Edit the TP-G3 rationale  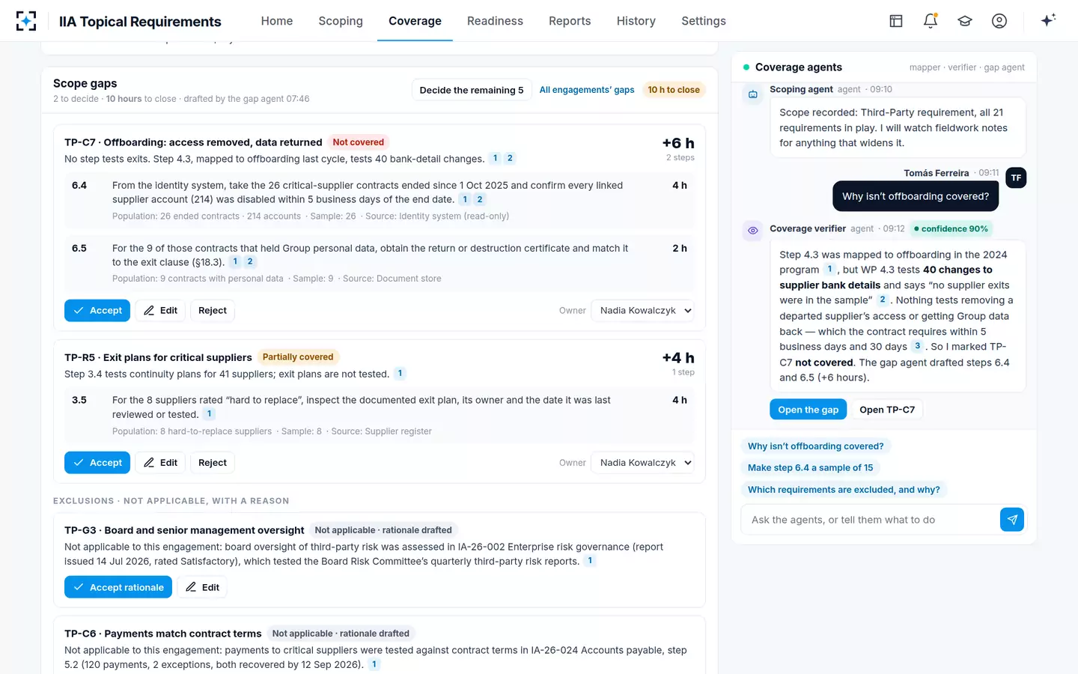coord(202,587)
